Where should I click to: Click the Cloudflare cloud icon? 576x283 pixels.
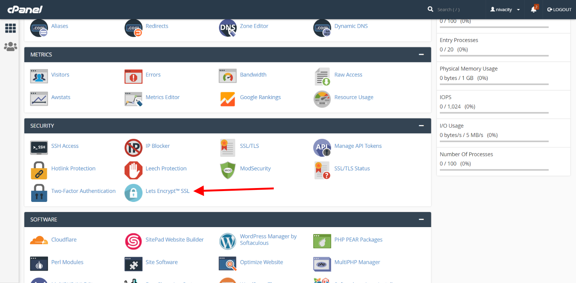point(39,239)
